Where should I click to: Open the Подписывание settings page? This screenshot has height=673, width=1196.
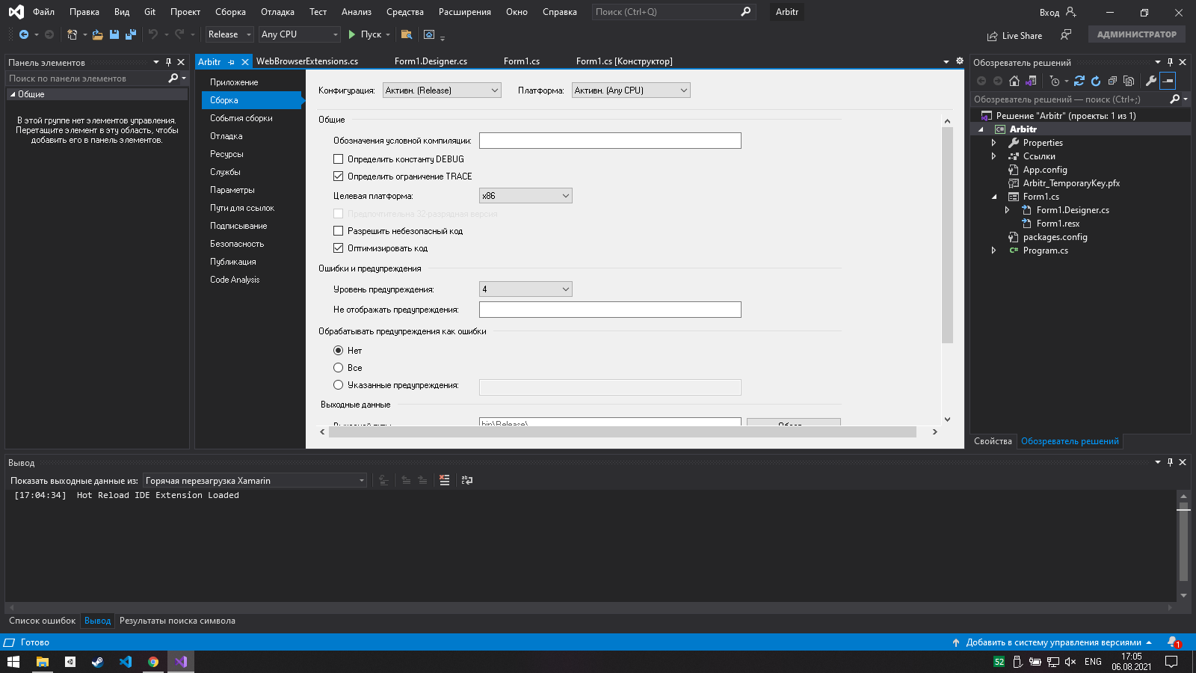pos(238,226)
